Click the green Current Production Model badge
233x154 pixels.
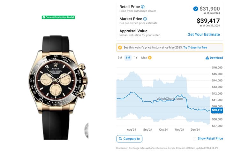click(x=58, y=17)
